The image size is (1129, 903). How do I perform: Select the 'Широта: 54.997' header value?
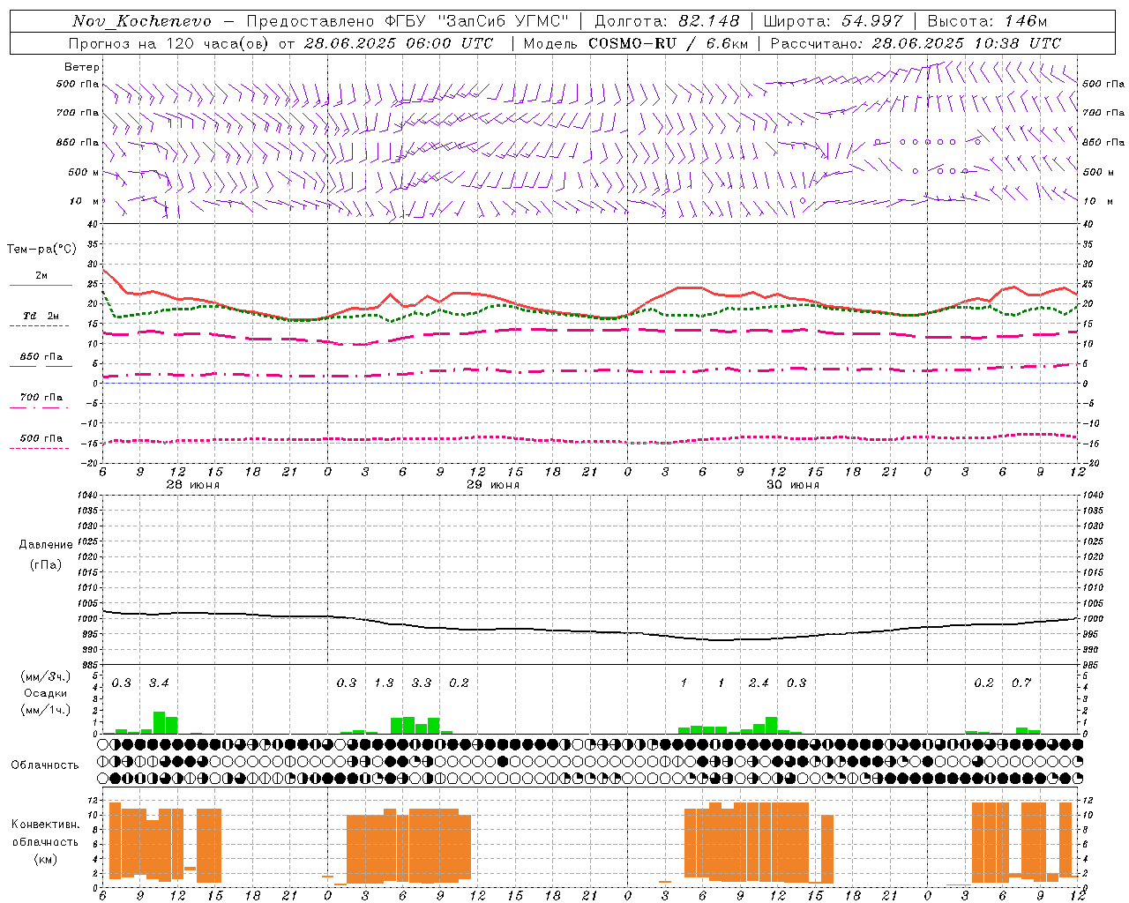[833, 21]
